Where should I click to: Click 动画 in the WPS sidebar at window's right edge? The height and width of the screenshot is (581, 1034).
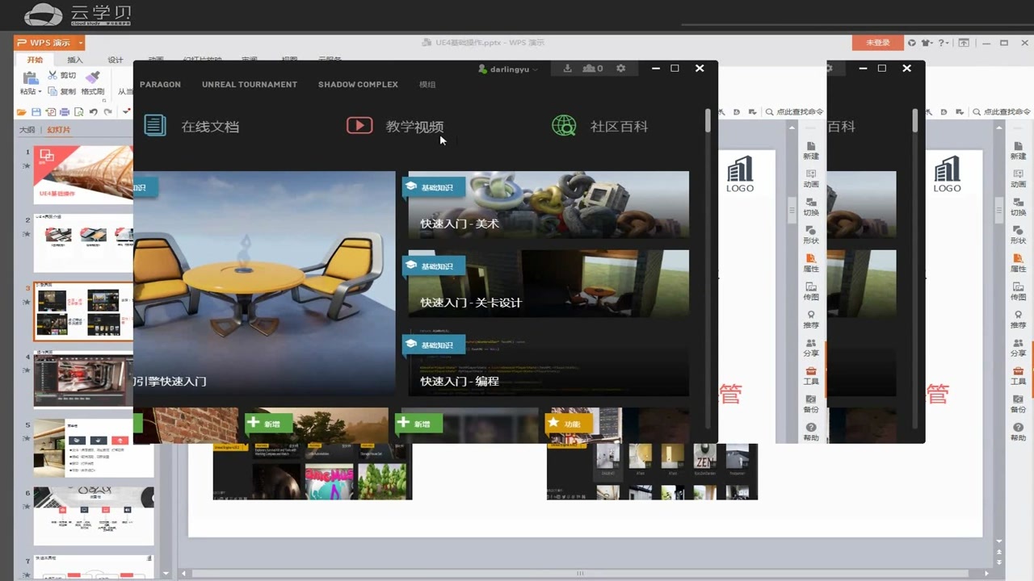[1018, 178]
